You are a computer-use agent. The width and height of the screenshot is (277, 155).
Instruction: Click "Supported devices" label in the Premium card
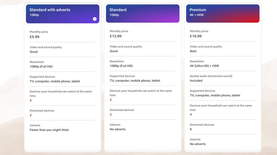(x=202, y=91)
